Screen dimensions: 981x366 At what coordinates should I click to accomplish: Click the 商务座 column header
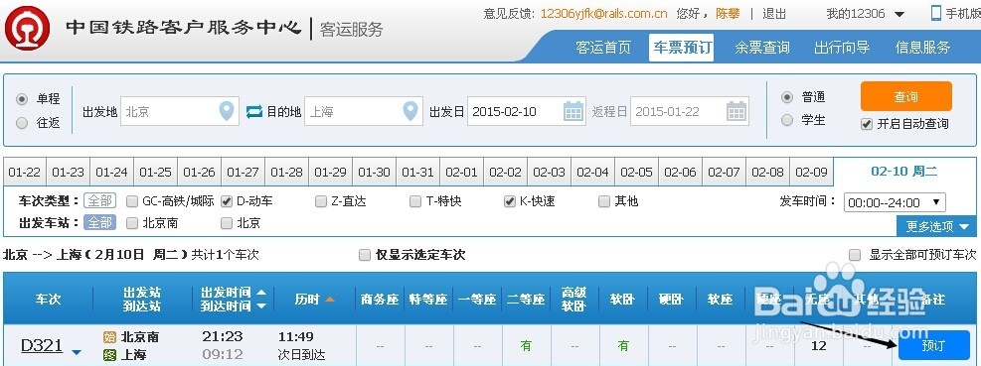click(380, 300)
